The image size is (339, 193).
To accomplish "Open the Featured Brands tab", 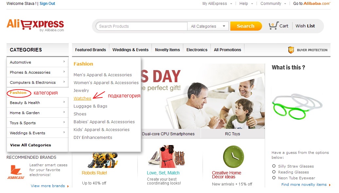I will [x=91, y=50].
